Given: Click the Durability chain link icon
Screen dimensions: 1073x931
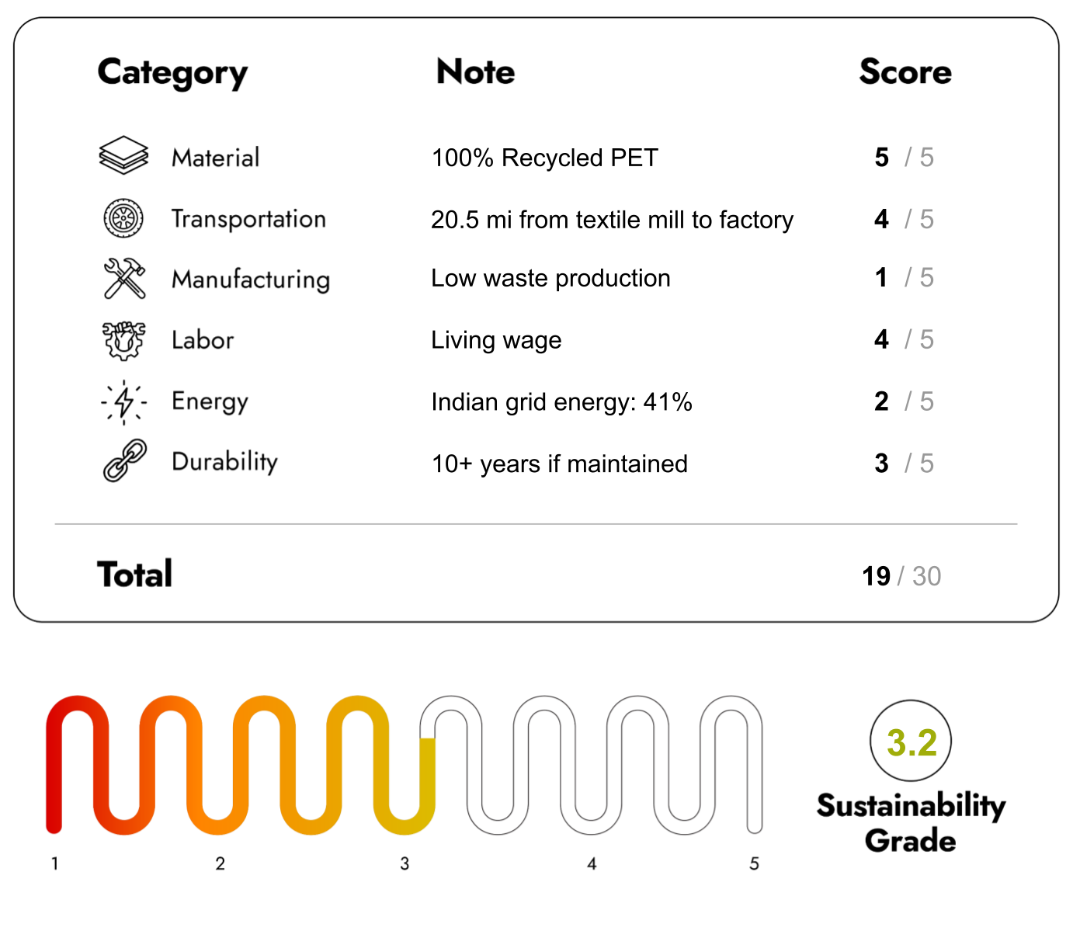Looking at the screenshot, I should (x=124, y=461).
